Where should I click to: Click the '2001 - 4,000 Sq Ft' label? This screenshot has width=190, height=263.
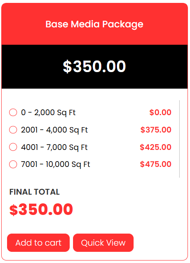(x=54, y=130)
